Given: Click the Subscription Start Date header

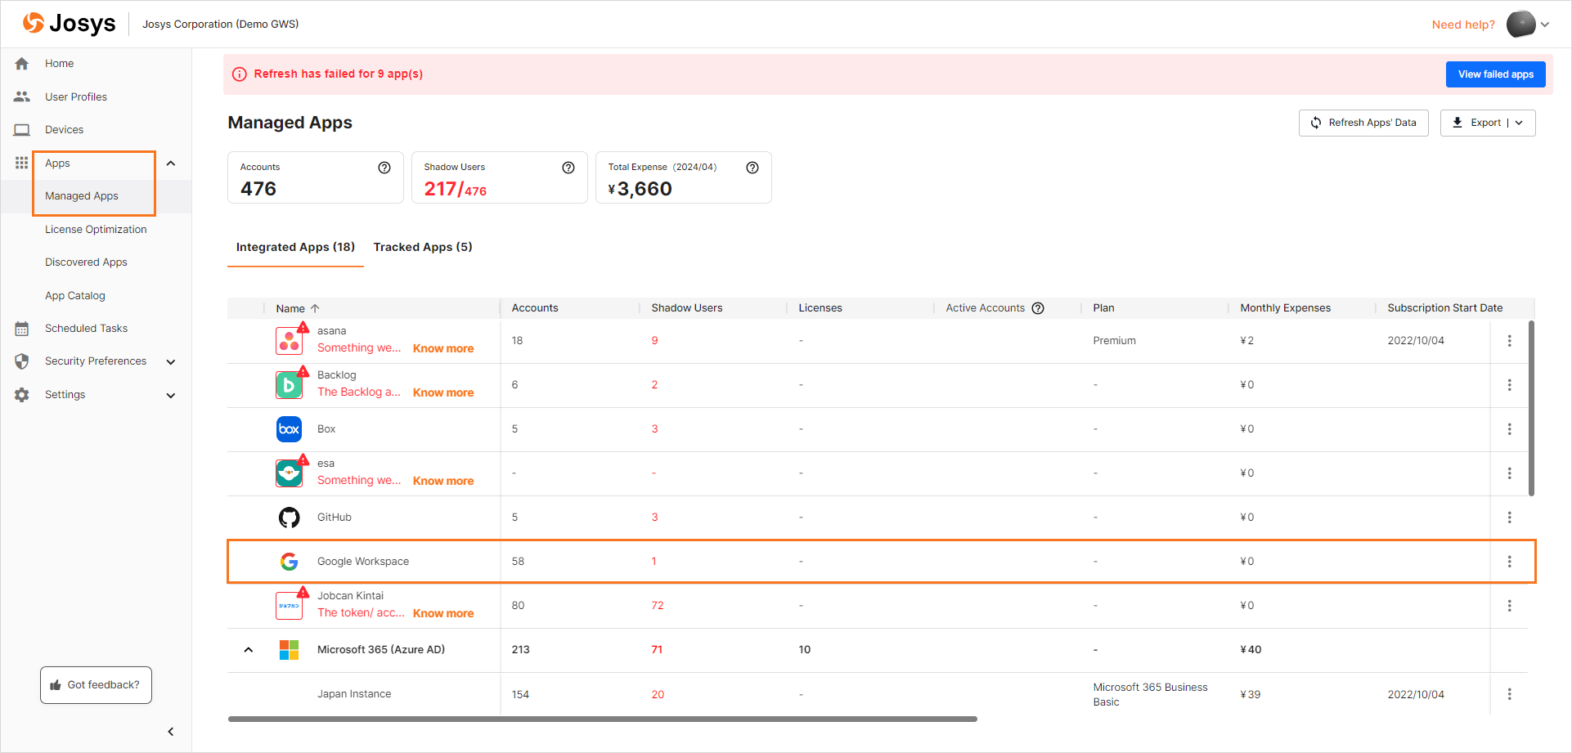Looking at the screenshot, I should (1445, 308).
